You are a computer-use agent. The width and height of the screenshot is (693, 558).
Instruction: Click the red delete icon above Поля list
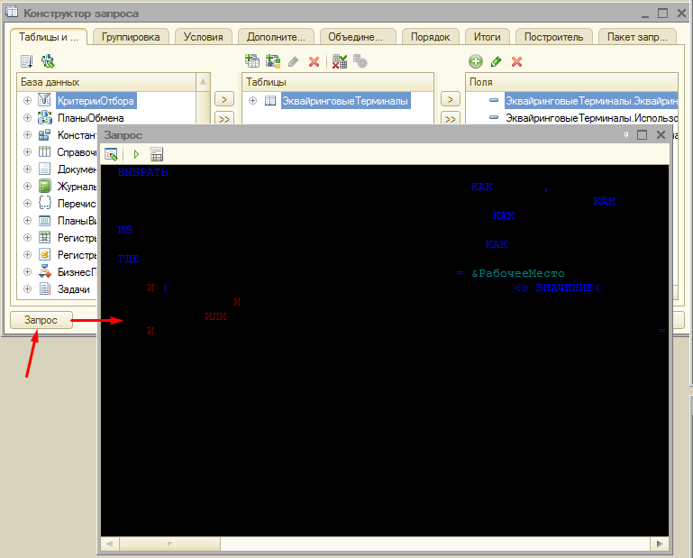click(x=516, y=61)
